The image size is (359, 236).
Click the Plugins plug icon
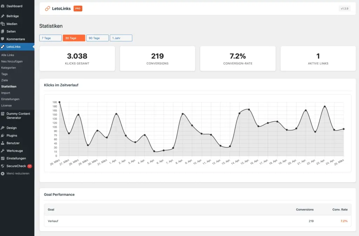pyautogui.click(x=3, y=135)
